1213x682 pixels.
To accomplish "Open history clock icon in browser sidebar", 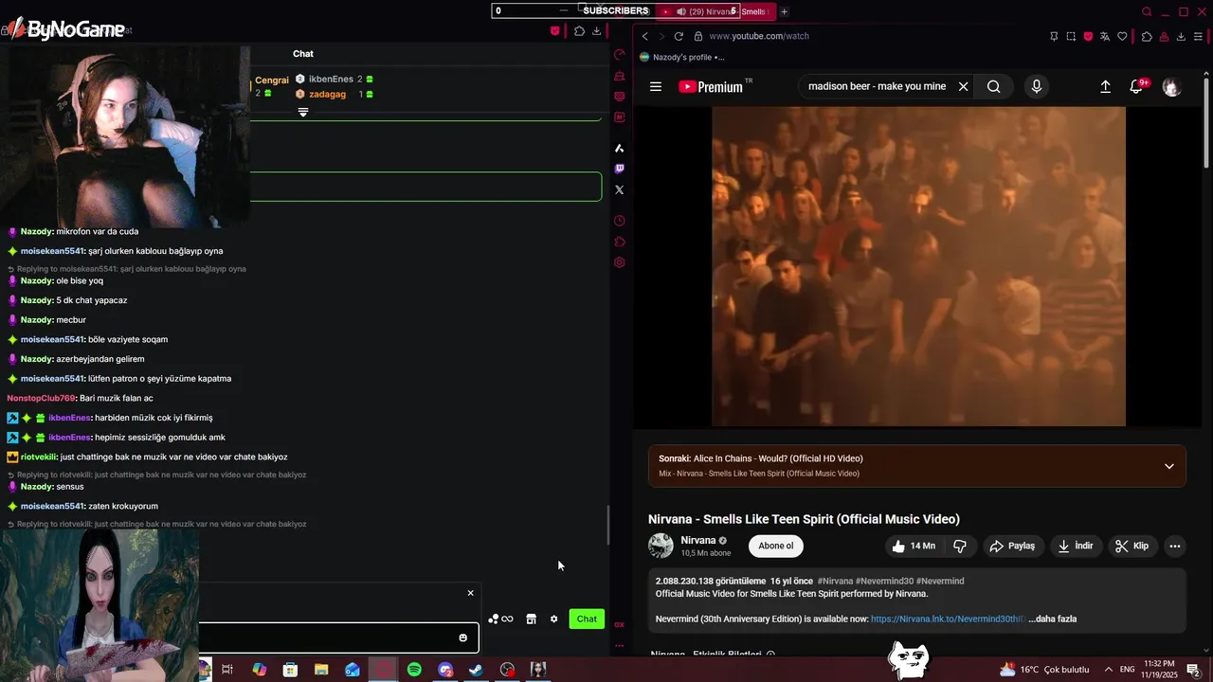I will (x=620, y=221).
